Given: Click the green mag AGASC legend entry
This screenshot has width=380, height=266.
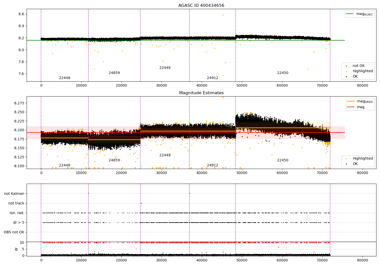Looking at the screenshot, I should 360,14.
